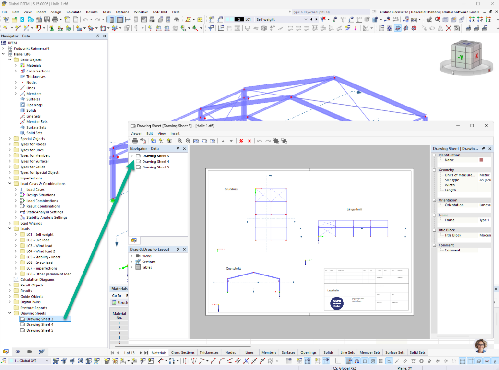Open Navigator Results tab icon at bottom
This screenshot has width=499, height=370.
[x=42, y=352]
